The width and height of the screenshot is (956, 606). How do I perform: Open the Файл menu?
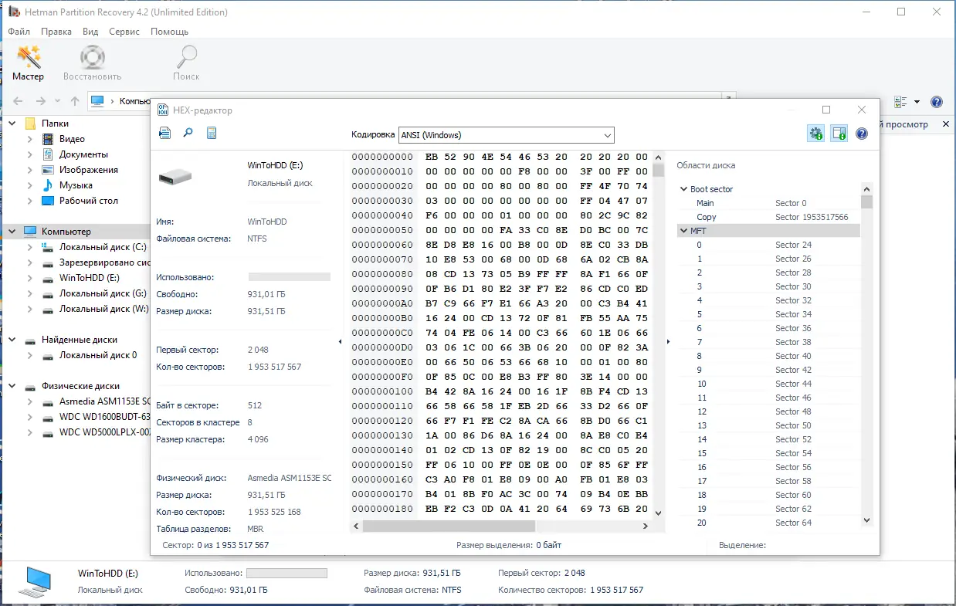(x=19, y=32)
